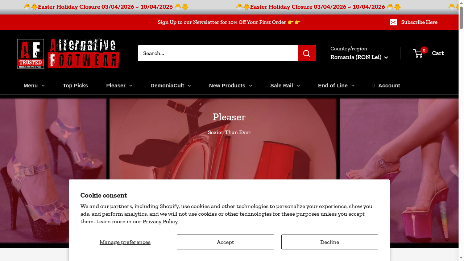Click into the Search input field
464x261 pixels.
coord(217,53)
